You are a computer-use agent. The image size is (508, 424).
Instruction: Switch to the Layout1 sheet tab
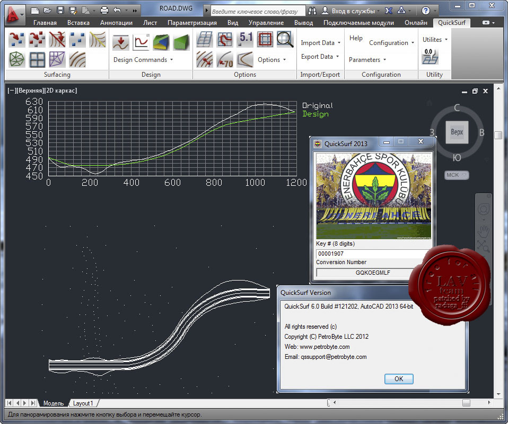[x=83, y=403]
